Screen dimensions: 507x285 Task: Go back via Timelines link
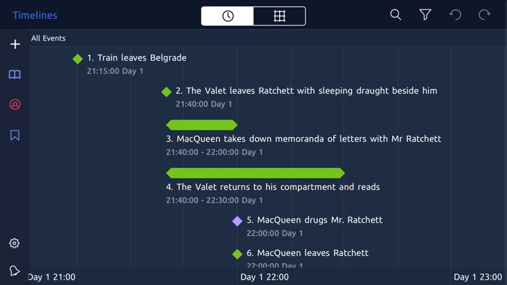pos(35,15)
